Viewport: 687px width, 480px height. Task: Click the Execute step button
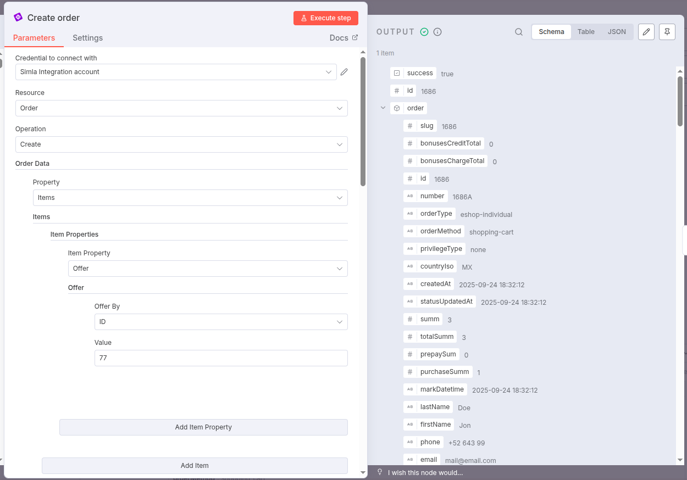pos(326,18)
